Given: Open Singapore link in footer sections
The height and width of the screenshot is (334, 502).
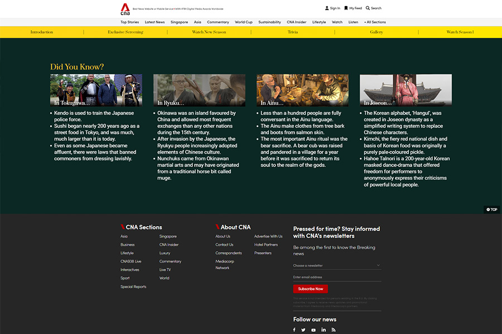Looking at the screenshot, I should pyautogui.click(x=168, y=237).
